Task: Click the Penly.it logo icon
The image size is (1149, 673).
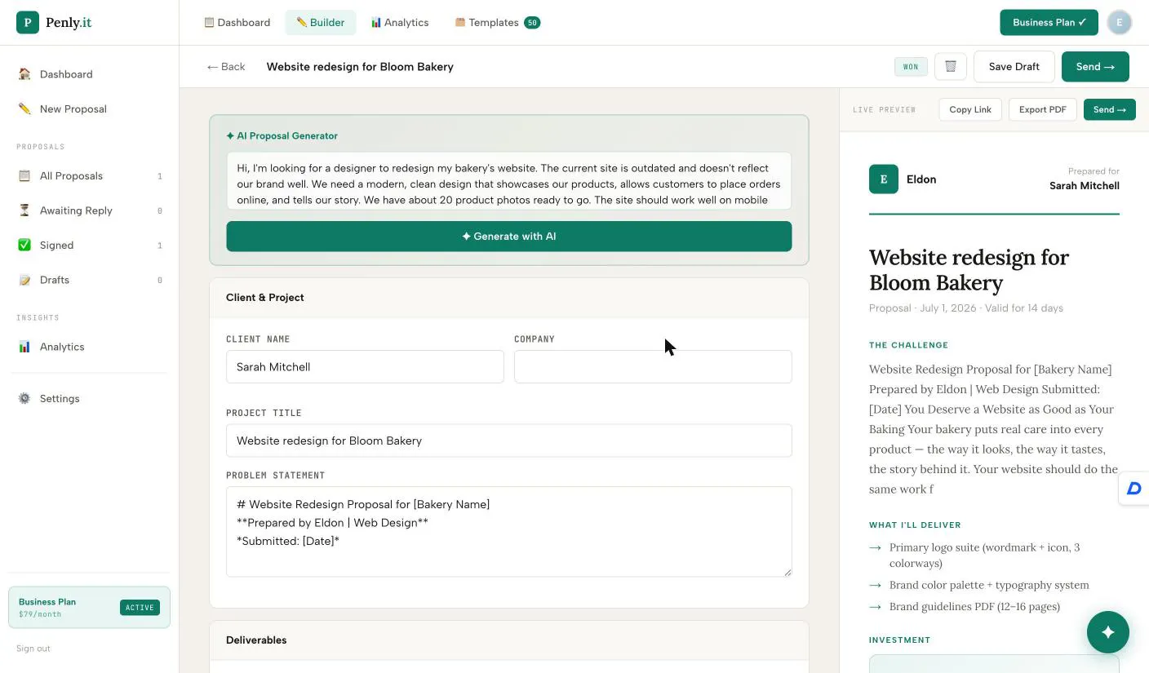Action: pyautogui.click(x=28, y=22)
